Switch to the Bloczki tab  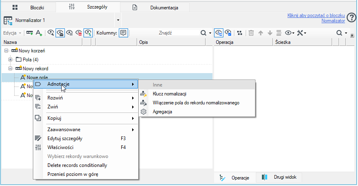(x=28, y=8)
